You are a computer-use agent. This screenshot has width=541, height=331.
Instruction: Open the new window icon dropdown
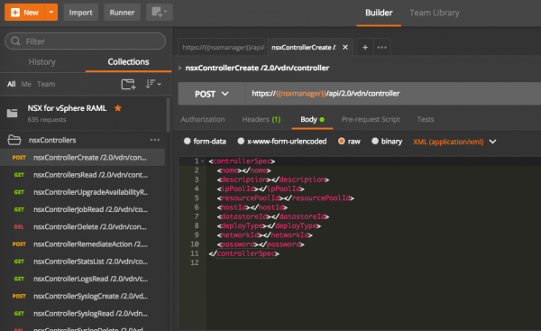point(159,13)
